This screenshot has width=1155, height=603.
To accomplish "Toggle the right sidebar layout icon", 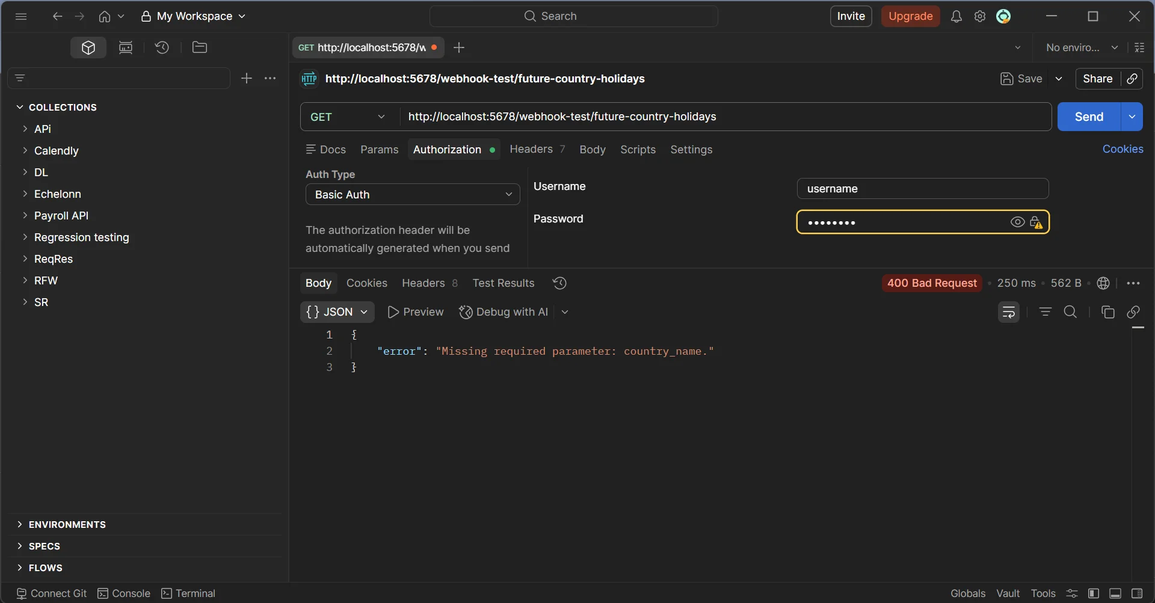I will tap(1137, 593).
